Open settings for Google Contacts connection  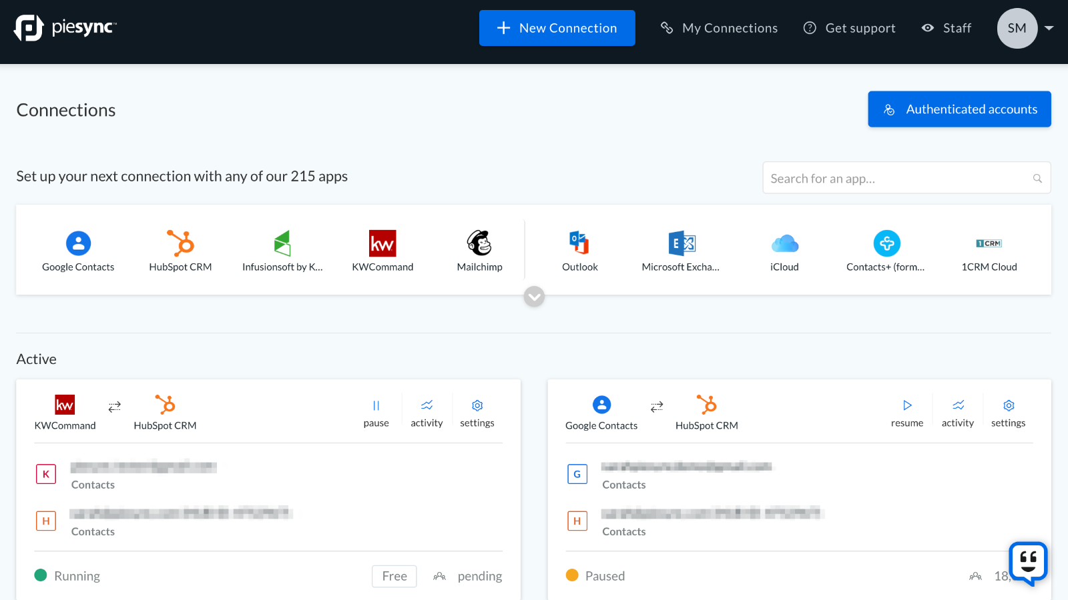1009,413
